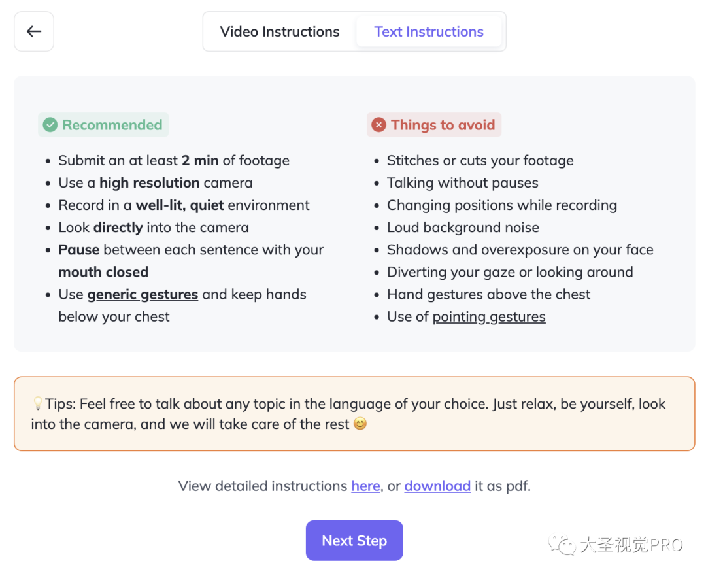The height and width of the screenshot is (576, 706).
Task: Click the back arrow button
Action: [x=33, y=31]
